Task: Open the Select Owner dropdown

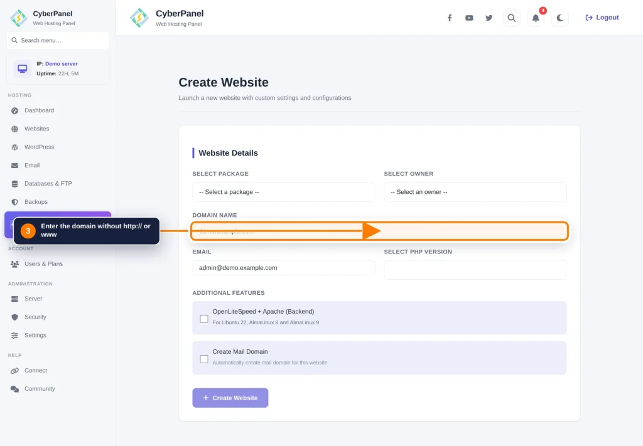Action: [x=475, y=192]
